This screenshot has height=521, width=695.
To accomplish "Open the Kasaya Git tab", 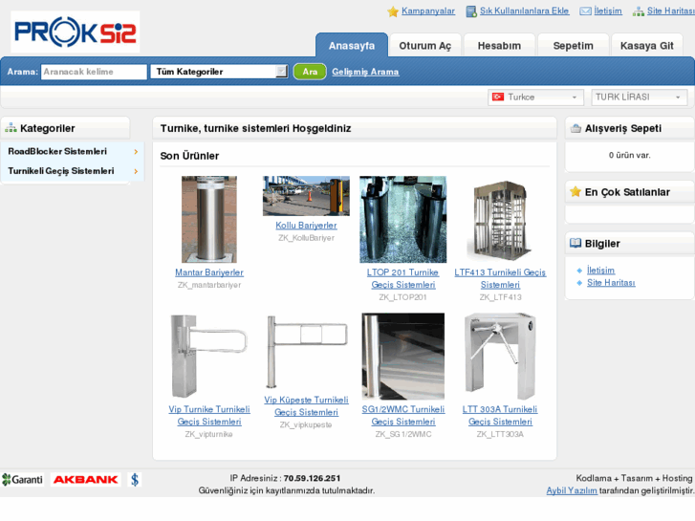I will tap(646, 46).
